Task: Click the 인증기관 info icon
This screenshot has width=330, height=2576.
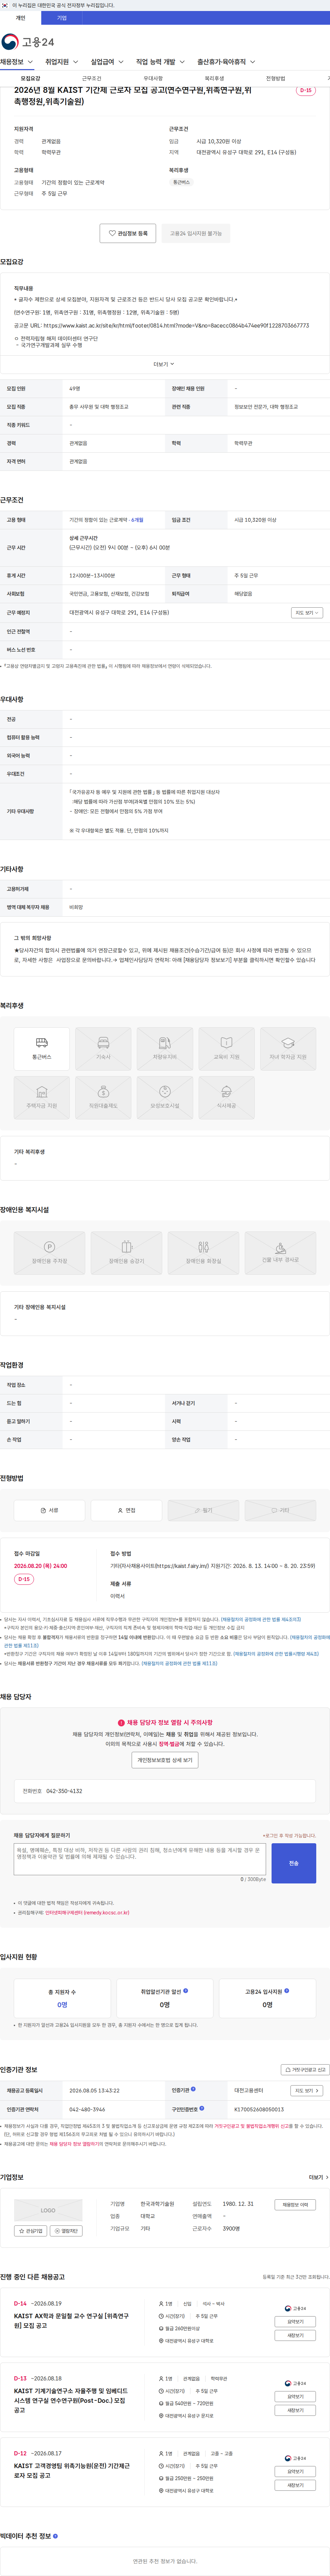Action: tap(193, 2089)
